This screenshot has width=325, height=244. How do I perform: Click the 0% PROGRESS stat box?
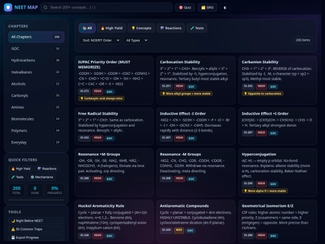pos(55,190)
